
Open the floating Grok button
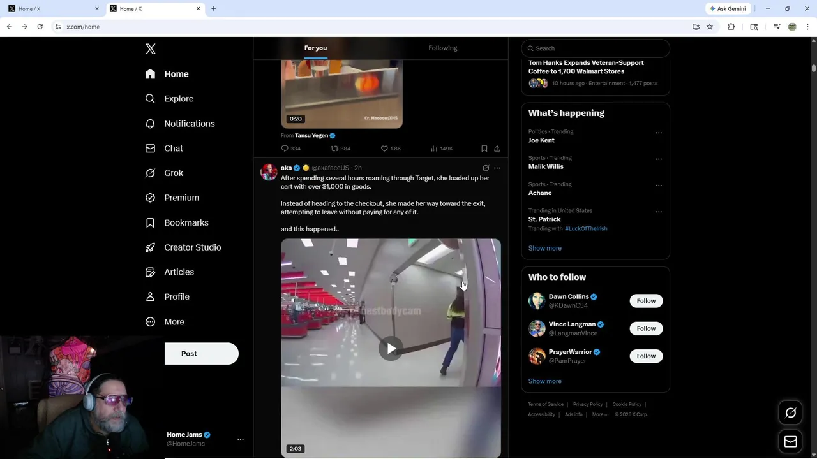790,413
